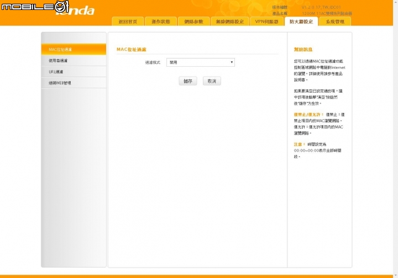Click the 產品名稱 label in the header

click(280, 13)
